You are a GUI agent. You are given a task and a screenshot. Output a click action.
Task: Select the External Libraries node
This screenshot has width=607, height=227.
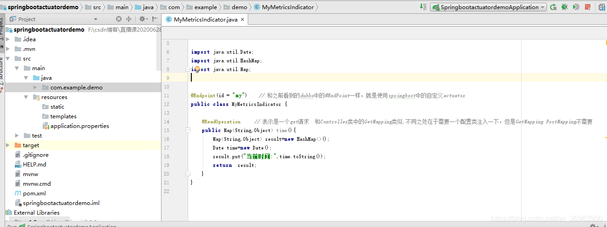pyautogui.click(x=37, y=213)
